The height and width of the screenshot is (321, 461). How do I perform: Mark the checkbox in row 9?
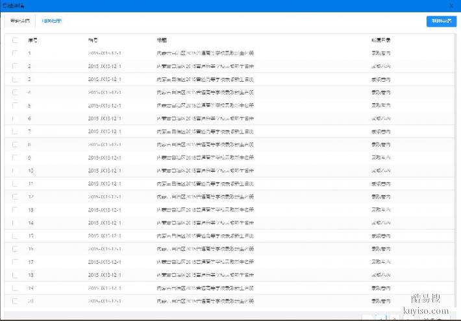coord(15,158)
